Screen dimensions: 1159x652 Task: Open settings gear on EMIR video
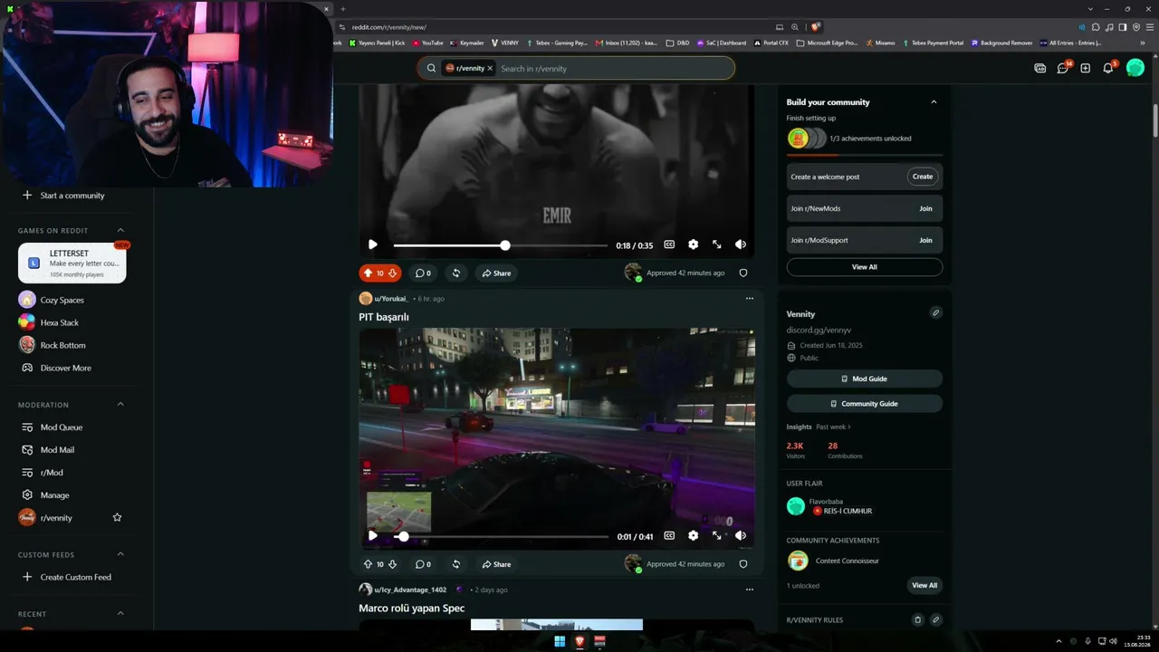coord(693,244)
